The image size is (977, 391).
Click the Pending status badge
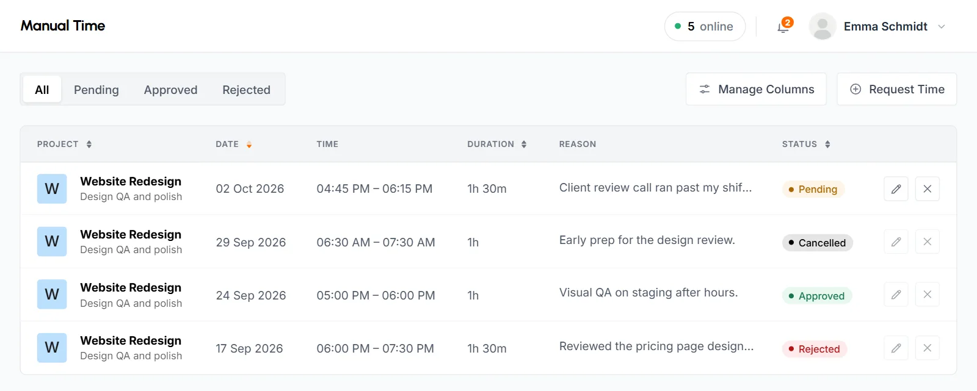point(813,189)
